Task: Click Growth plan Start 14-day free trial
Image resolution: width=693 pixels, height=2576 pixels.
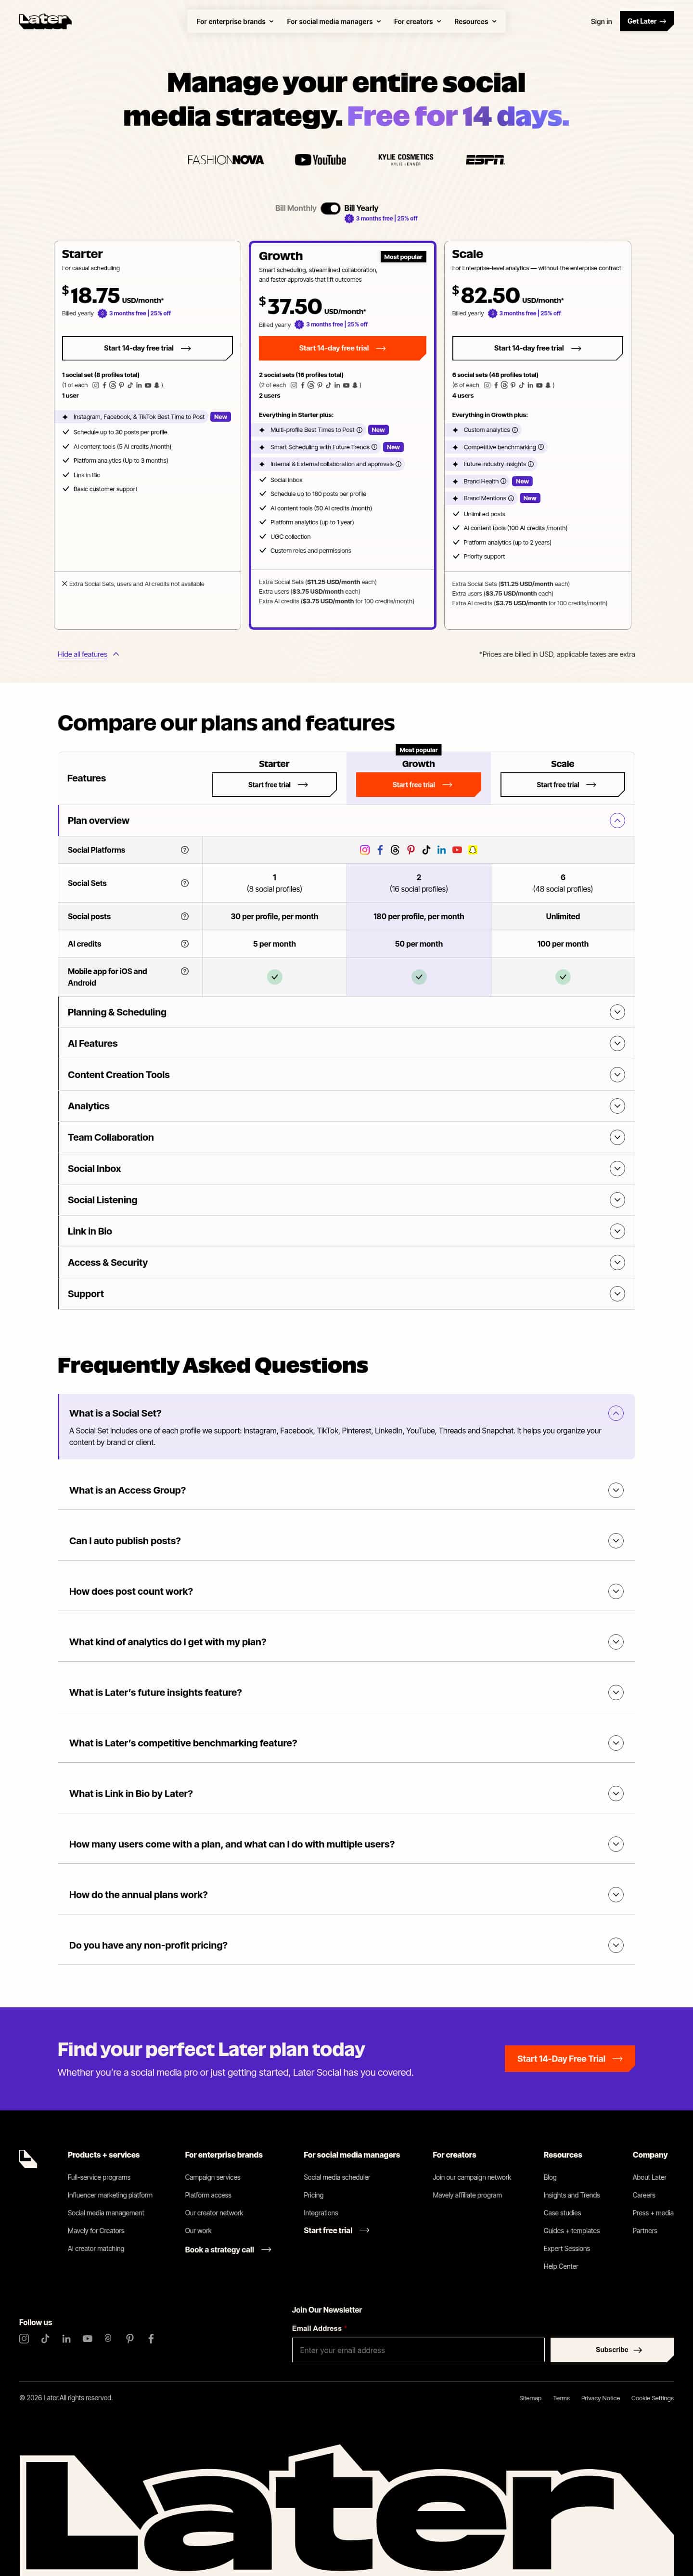Action: [x=342, y=348]
